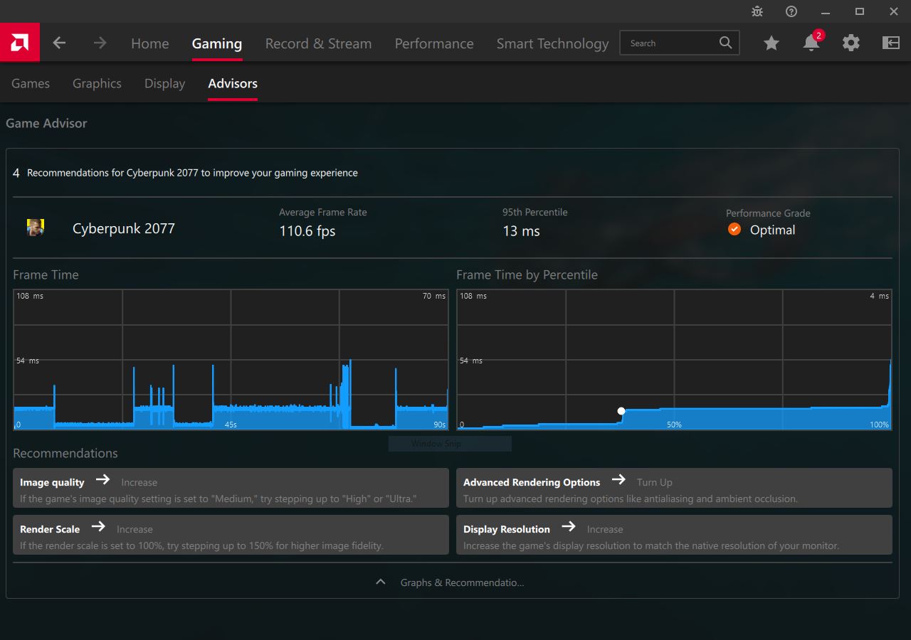Open the Gaming tab
Image resolution: width=911 pixels, height=640 pixels.
click(x=217, y=43)
